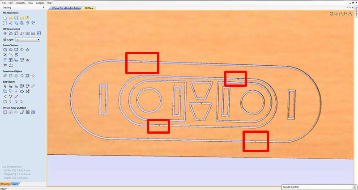Image resolution: width=358 pixels, height=190 pixels.
Task: Show next view tab arrow
Action: [350, 8]
